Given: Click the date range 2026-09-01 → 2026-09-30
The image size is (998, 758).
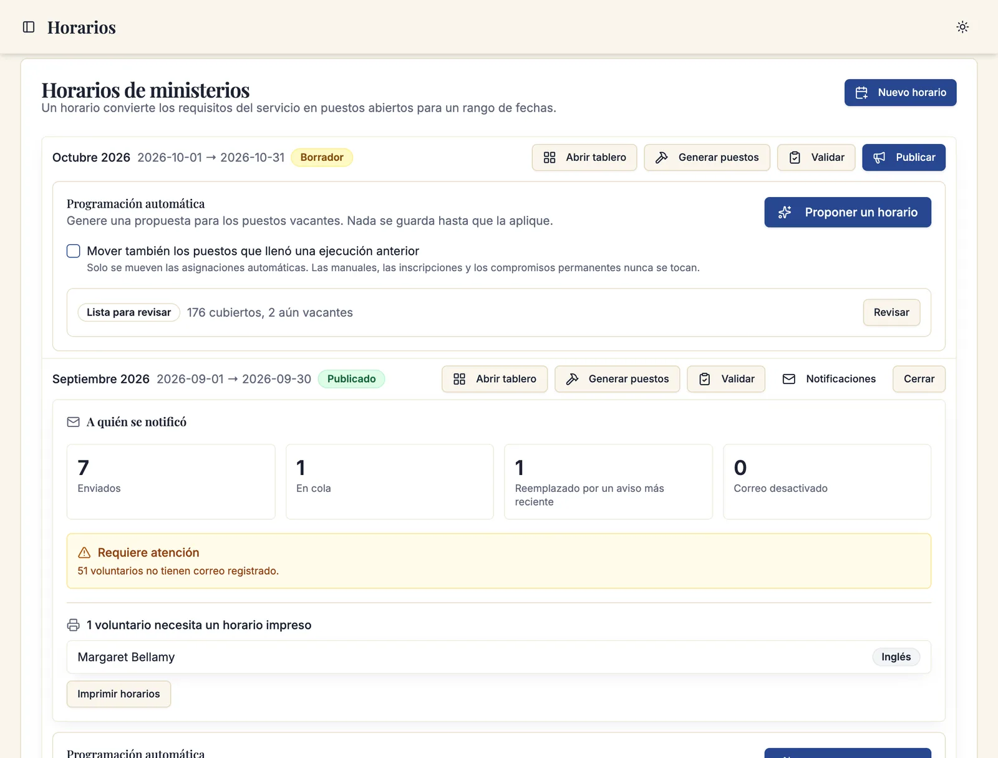Looking at the screenshot, I should [x=234, y=379].
